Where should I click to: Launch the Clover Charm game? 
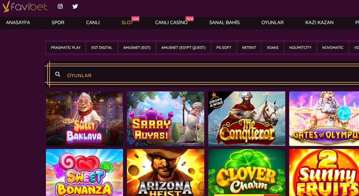click(x=247, y=172)
